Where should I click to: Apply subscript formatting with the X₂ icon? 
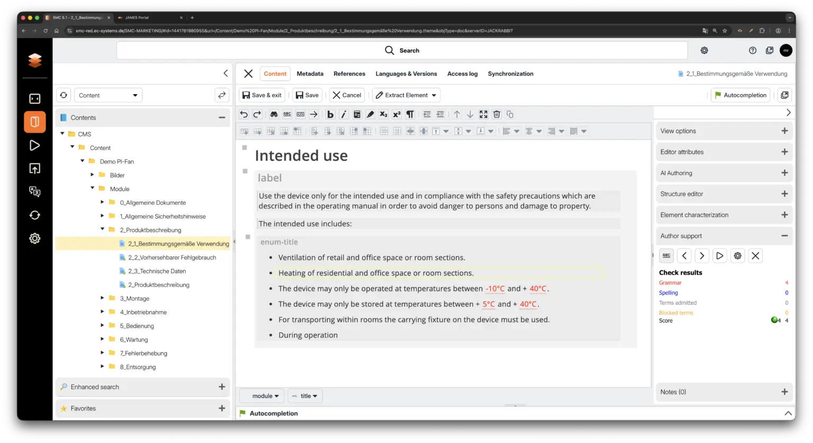click(x=383, y=114)
